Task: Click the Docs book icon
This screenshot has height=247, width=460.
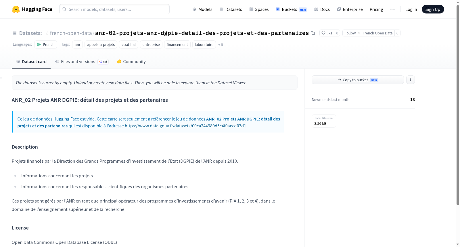Action: click(316, 9)
